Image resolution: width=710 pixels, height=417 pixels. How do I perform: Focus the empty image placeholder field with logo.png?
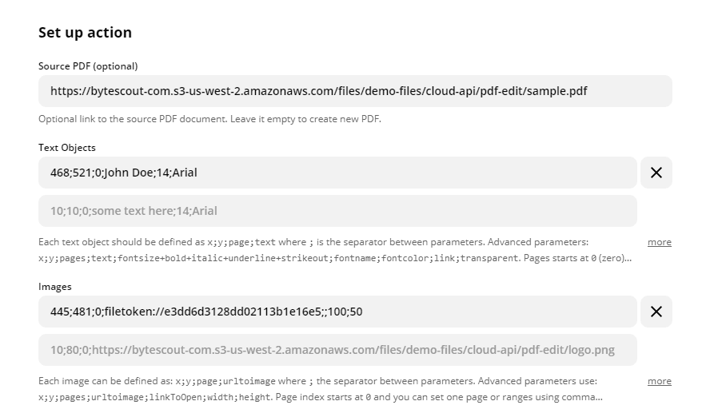[337, 350]
